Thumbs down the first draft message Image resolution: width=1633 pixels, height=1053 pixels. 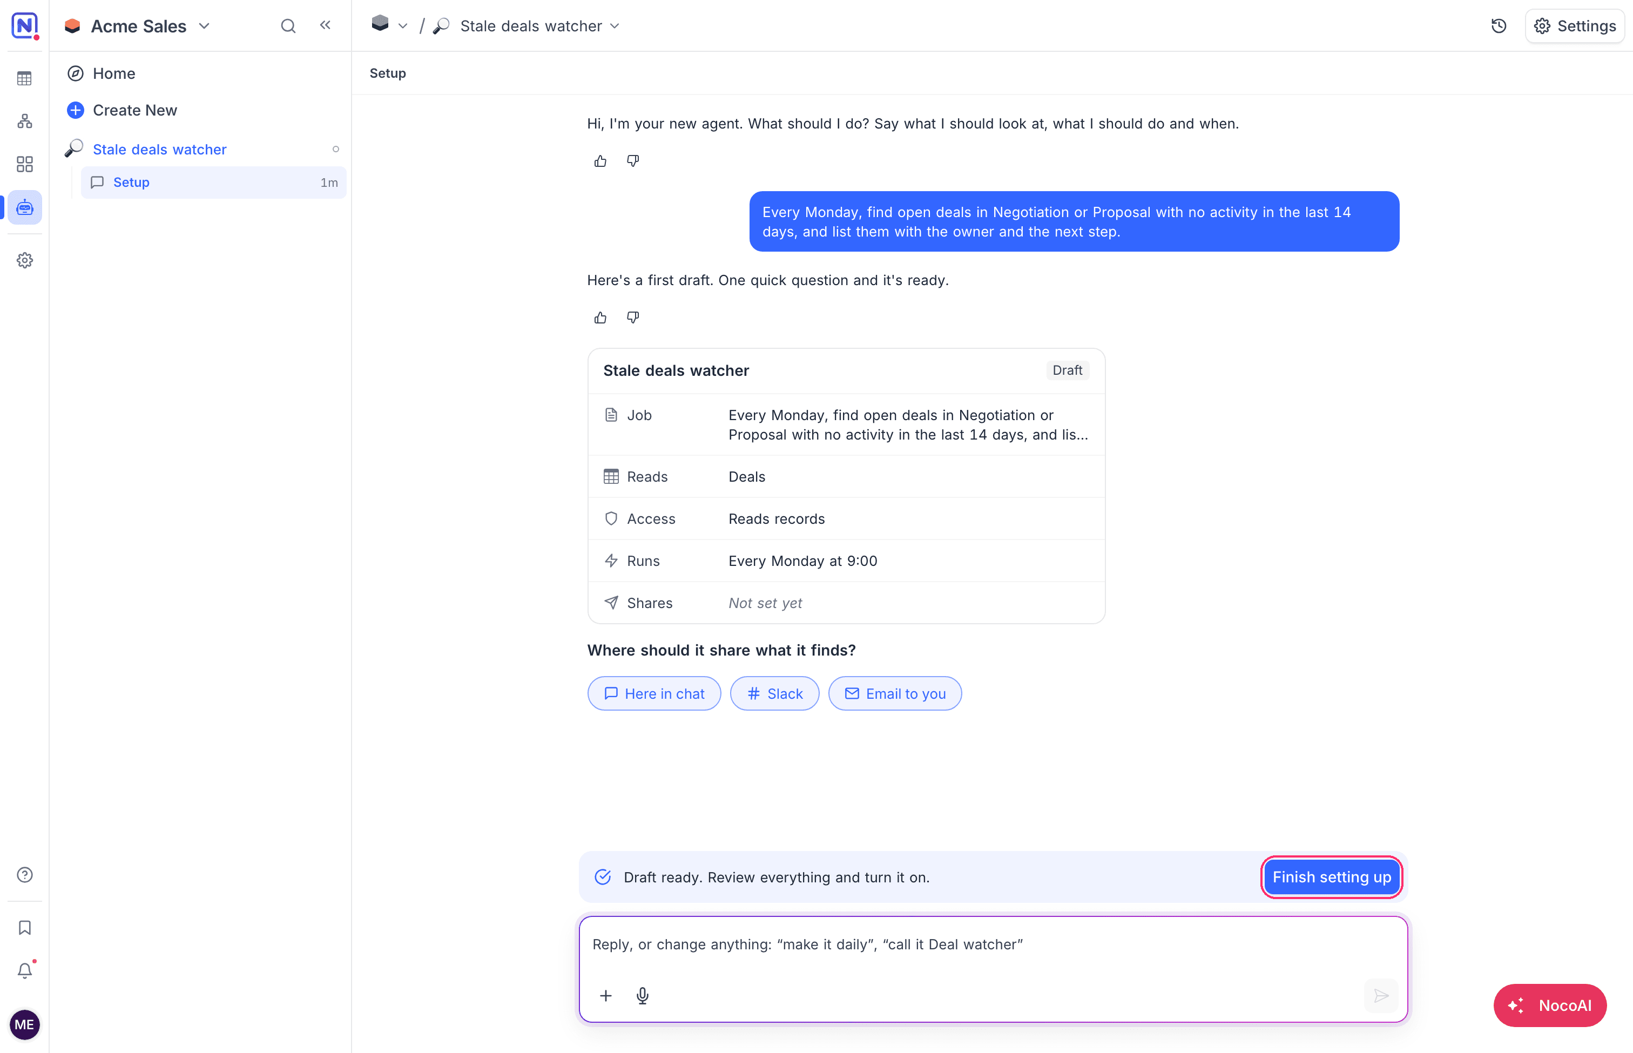(x=633, y=318)
